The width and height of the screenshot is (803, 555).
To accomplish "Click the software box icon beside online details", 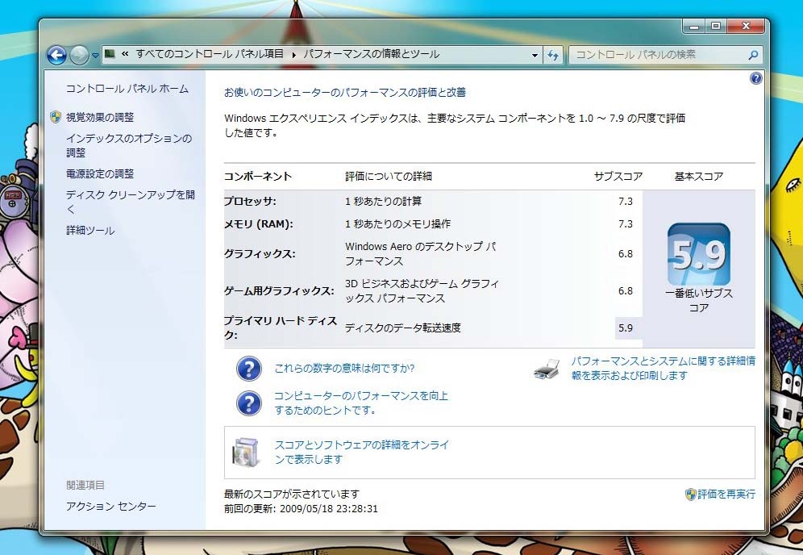I will point(247,452).
